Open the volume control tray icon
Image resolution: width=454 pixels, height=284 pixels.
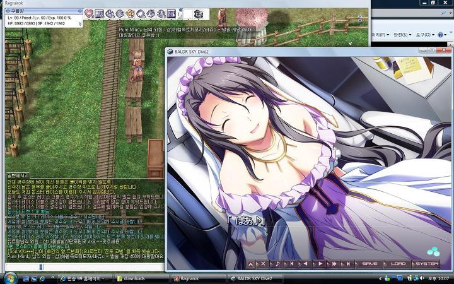(x=422, y=279)
